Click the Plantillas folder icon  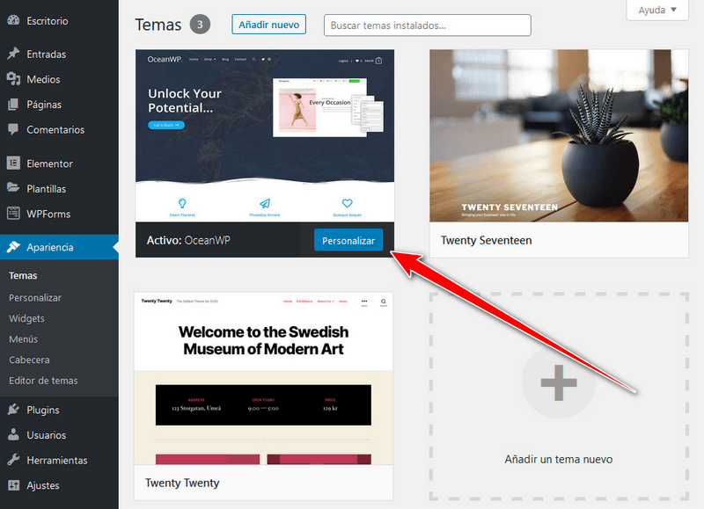point(13,188)
